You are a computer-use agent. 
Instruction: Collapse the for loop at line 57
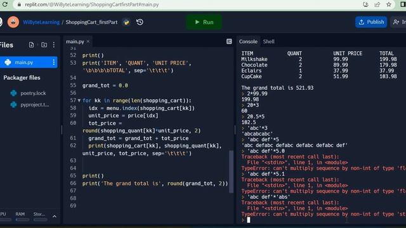79,101
